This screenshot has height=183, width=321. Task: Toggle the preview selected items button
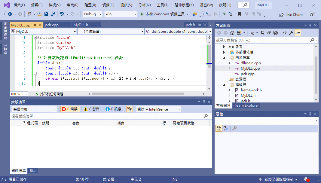[x=298, y=33]
